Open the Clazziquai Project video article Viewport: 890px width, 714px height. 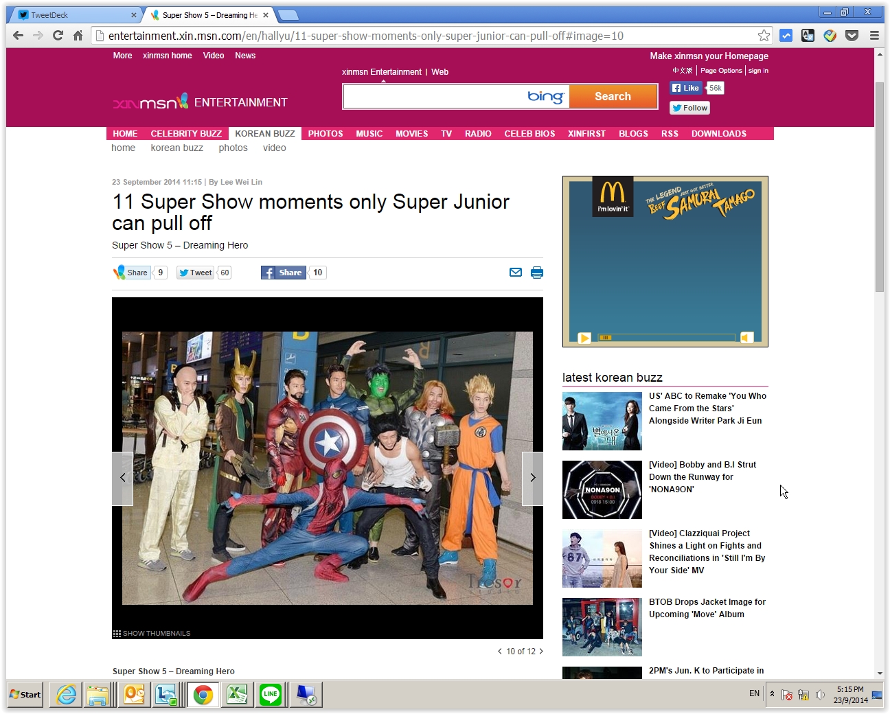click(x=707, y=552)
